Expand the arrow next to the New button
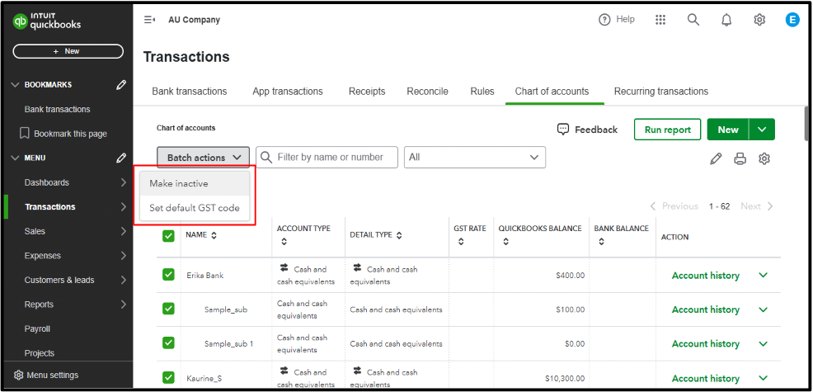This screenshot has height=392, width=813. 763,130
